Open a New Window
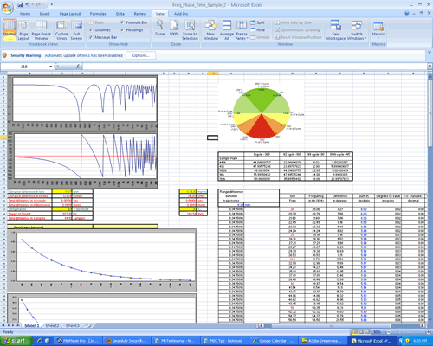Screen dimensions: 433x346 coord(210,30)
